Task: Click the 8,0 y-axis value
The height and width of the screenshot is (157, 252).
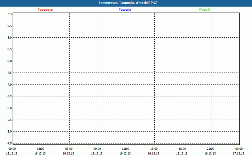Action: point(10,61)
